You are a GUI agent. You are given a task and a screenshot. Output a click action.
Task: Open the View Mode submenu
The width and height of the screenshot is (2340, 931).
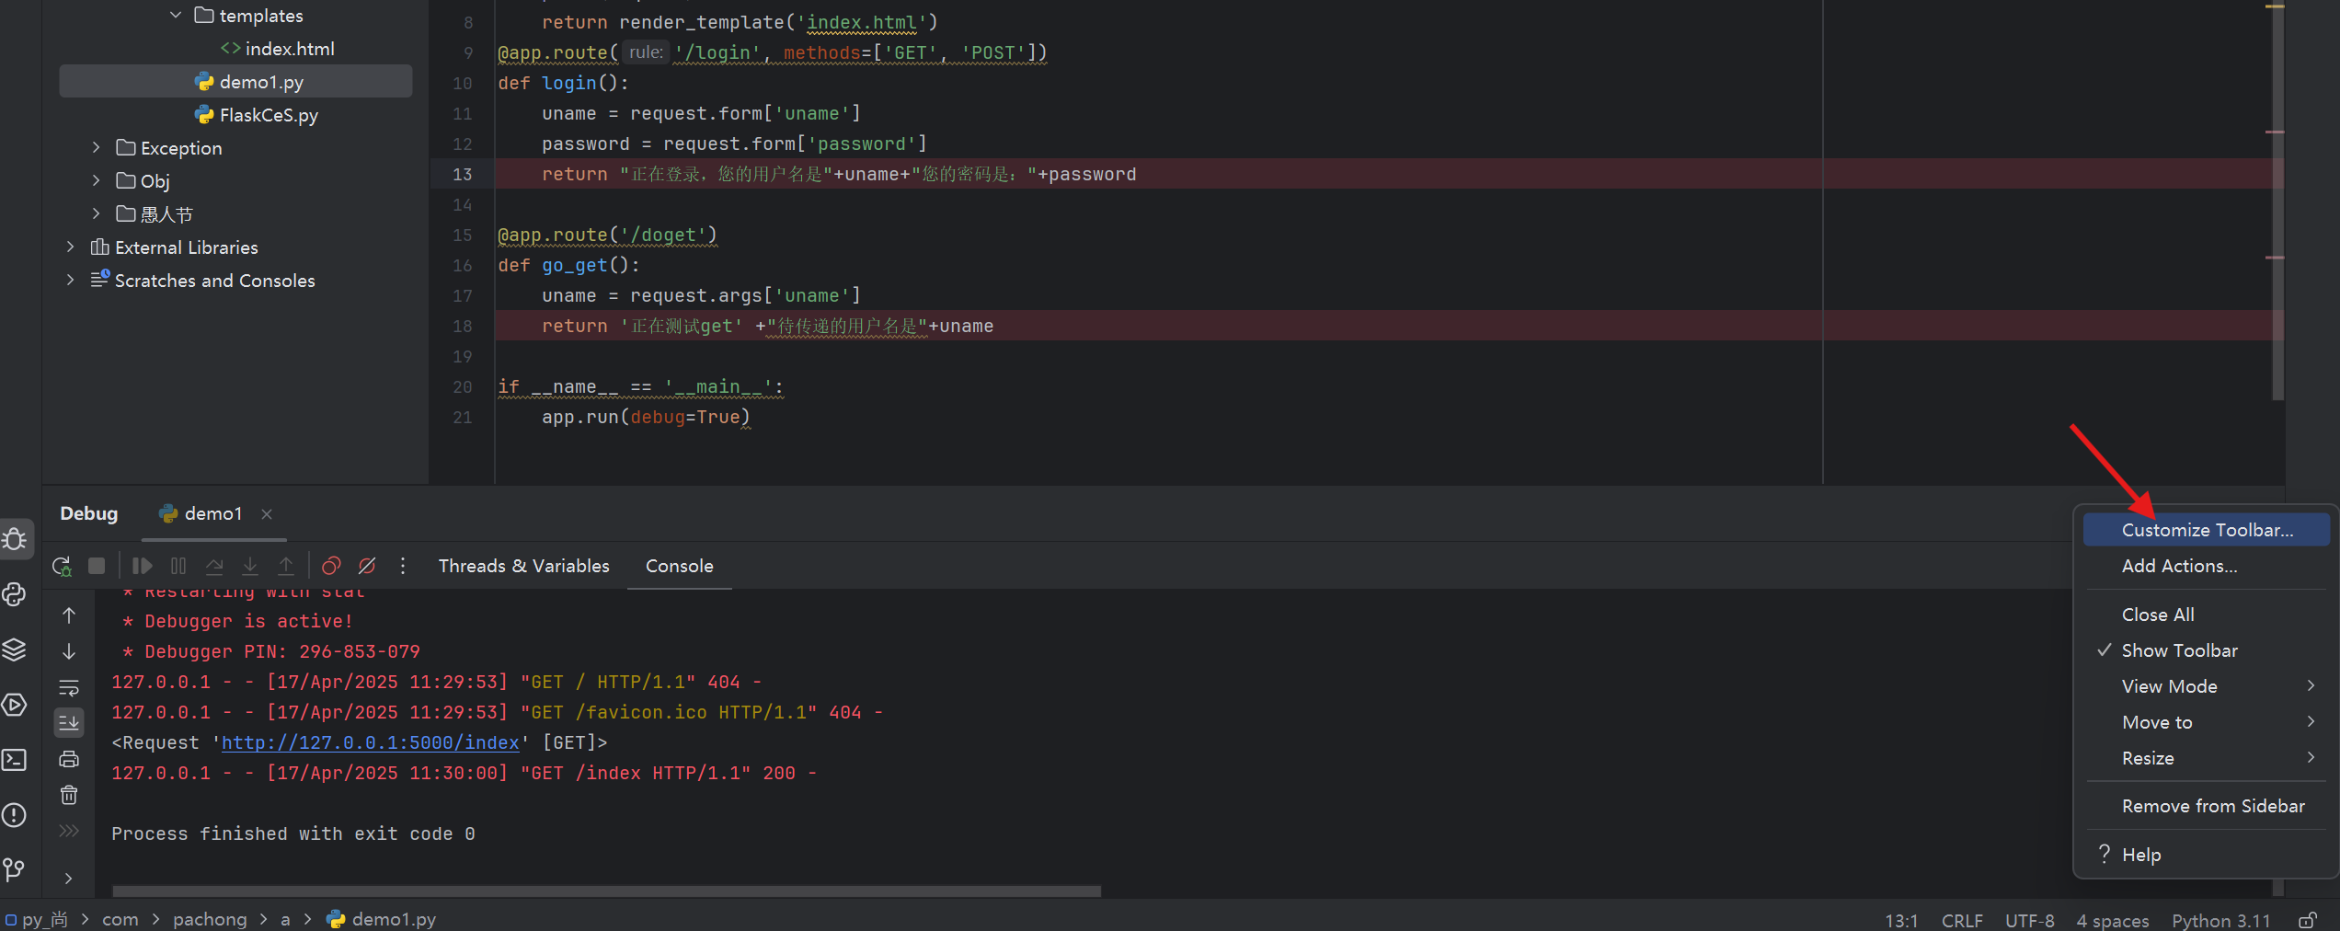click(2169, 685)
